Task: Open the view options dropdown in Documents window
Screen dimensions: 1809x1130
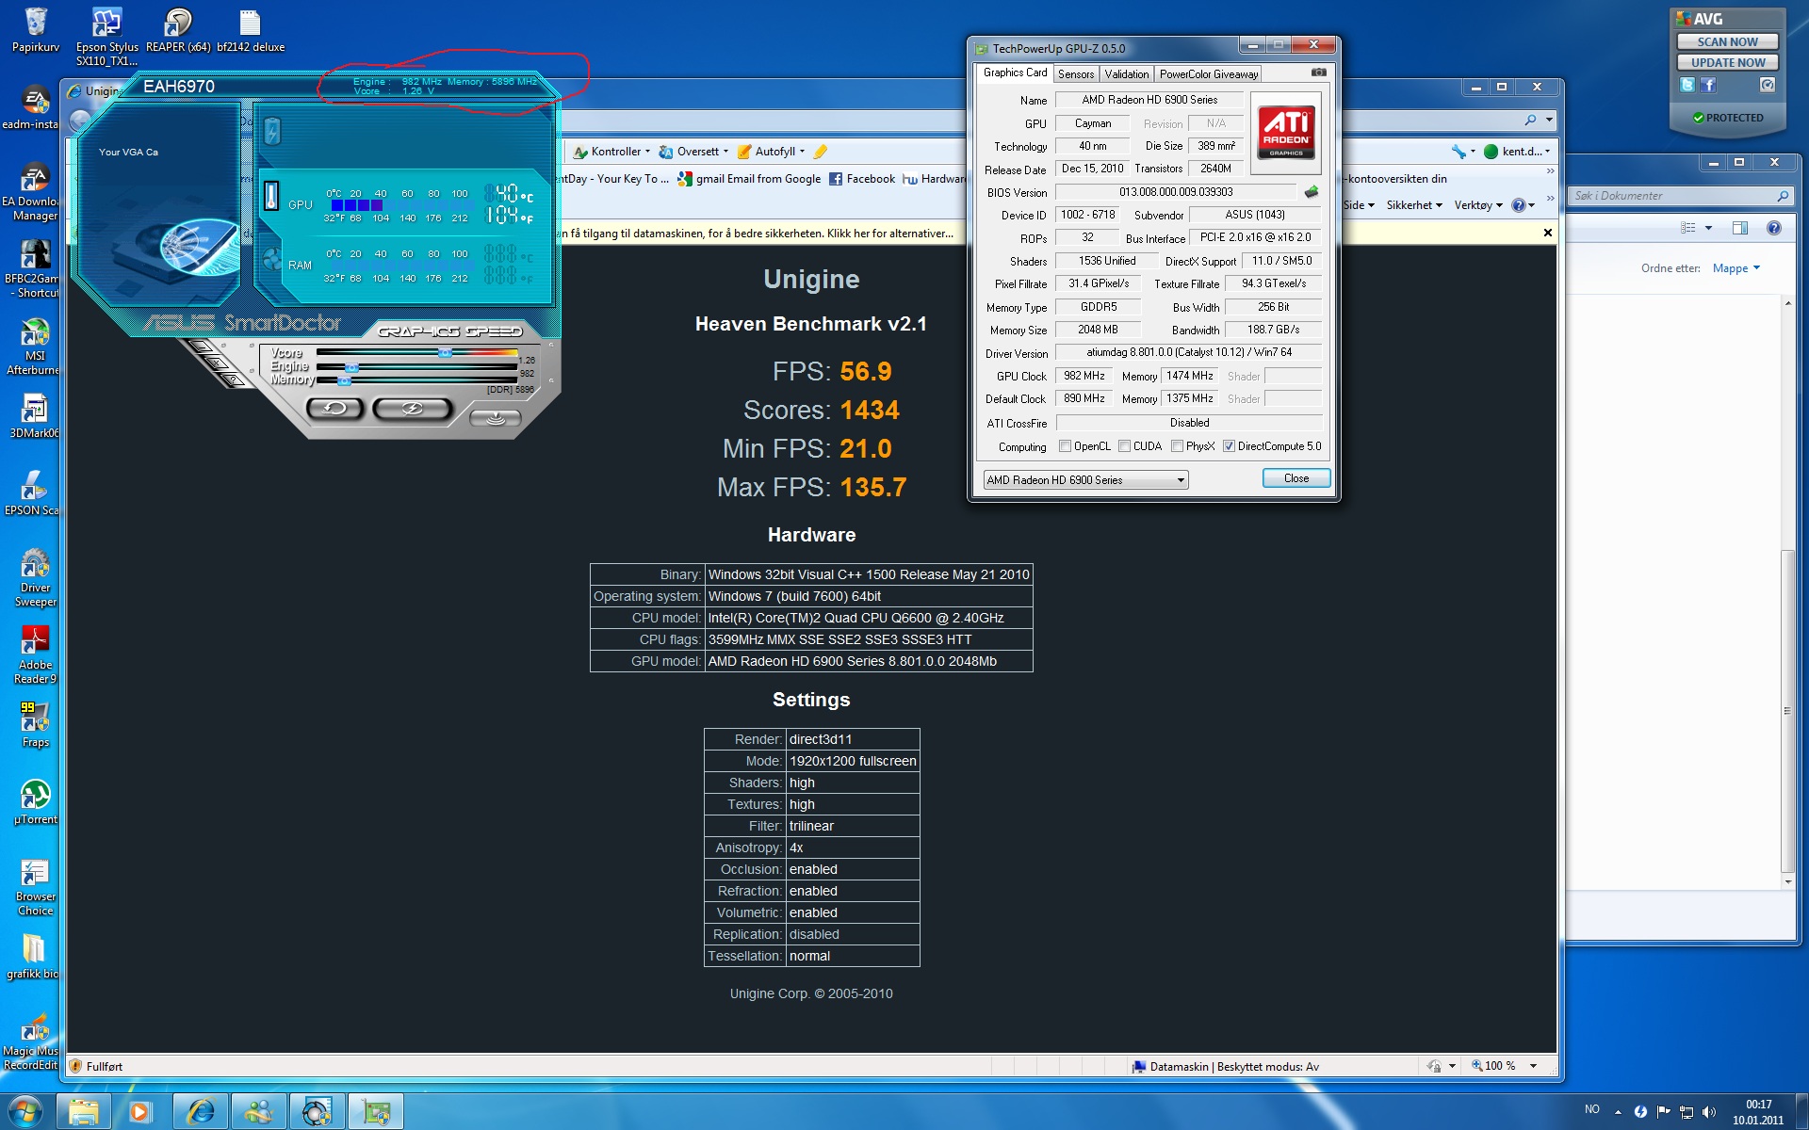Action: click(1708, 228)
